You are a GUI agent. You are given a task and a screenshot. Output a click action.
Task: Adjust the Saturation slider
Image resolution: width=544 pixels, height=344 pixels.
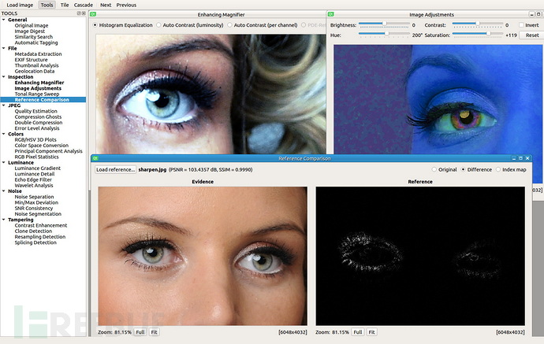pyautogui.click(x=478, y=35)
